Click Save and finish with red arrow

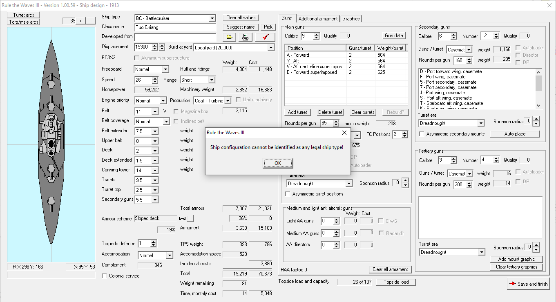(528, 284)
